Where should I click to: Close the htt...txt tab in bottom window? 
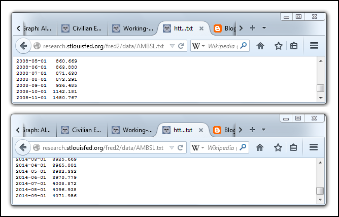[201, 130]
